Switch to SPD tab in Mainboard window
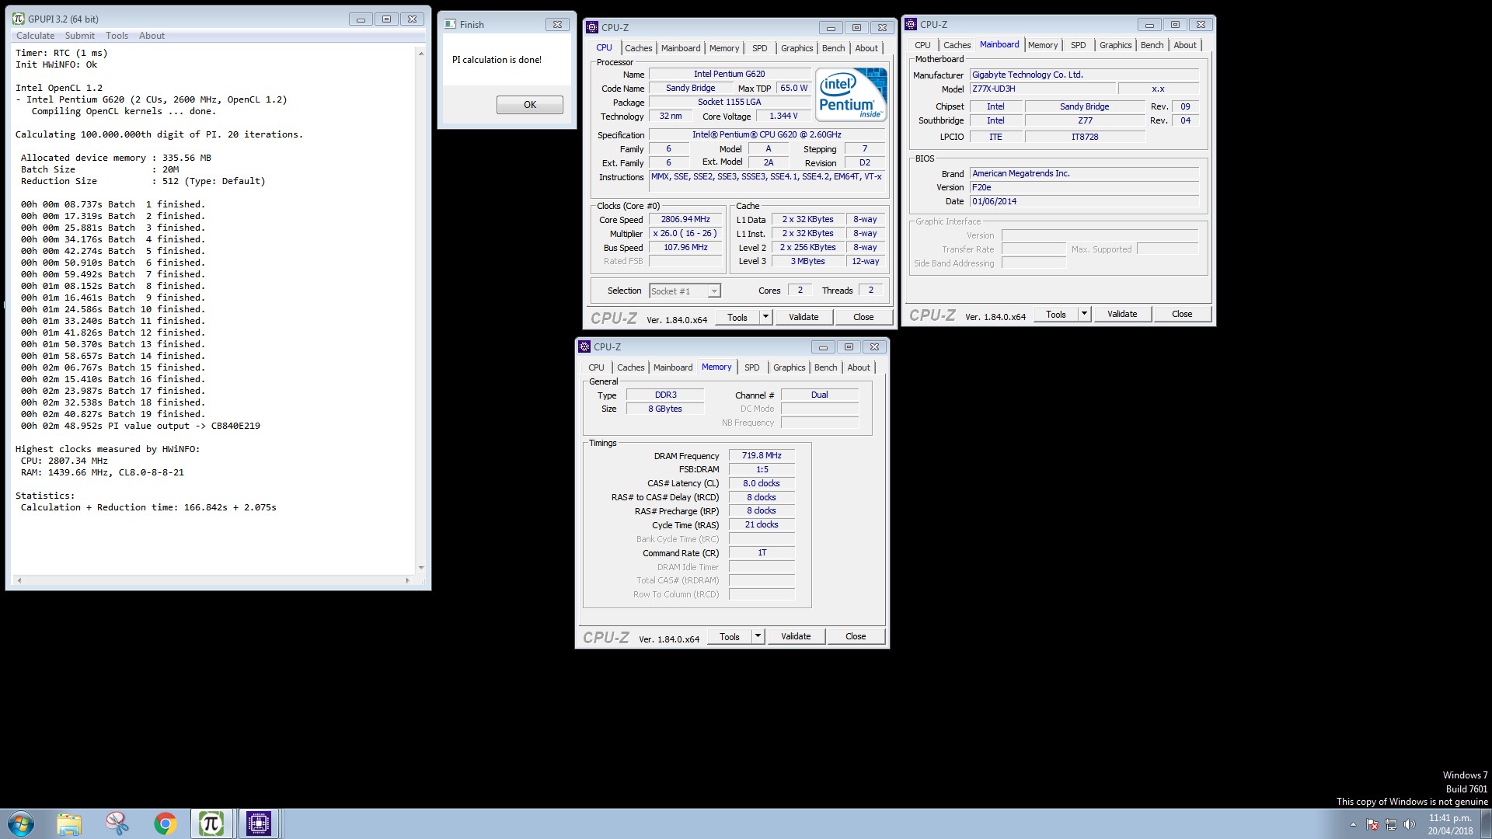This screenshot has width=1492, height=839. coord(1079,45)
